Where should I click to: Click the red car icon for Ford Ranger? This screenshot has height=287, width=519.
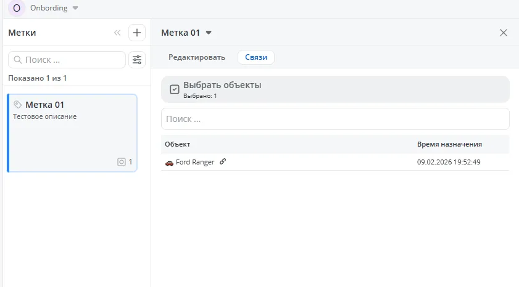click(169, 162)
